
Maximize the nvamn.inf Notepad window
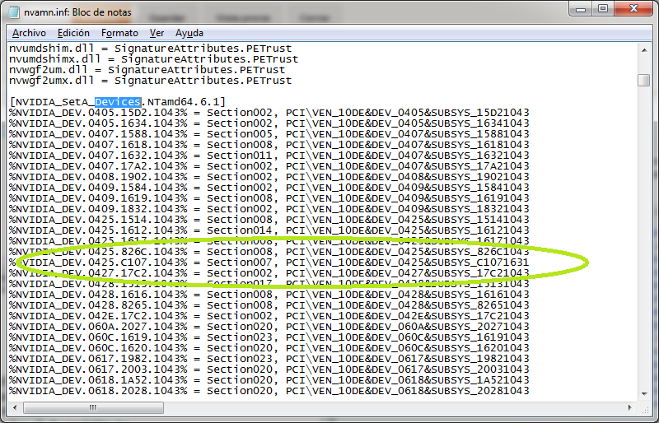coord(603,8)
